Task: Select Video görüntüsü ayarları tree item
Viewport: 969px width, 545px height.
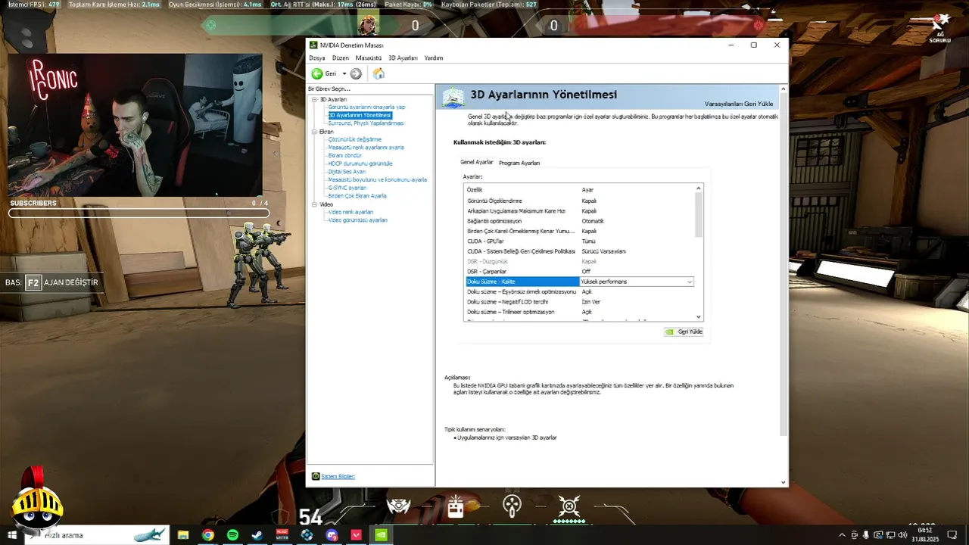Action: [x=357, y=220]
